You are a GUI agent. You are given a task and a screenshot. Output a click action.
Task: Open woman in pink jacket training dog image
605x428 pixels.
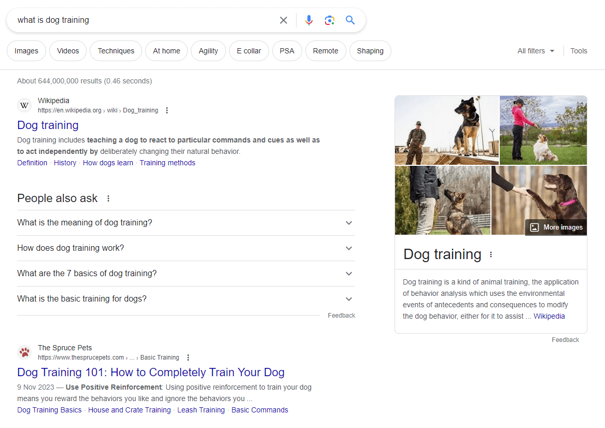click(x=543, y=131)
